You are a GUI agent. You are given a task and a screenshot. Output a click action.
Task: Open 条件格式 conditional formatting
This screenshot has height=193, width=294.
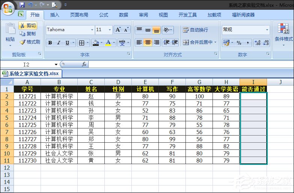tap(283, 35)
